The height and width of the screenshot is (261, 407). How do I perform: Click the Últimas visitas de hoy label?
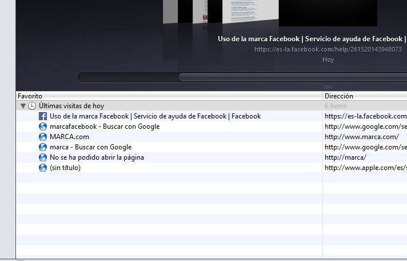click(x=71, y=106)
